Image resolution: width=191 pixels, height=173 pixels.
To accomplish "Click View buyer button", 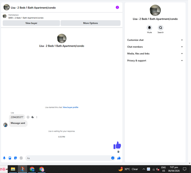I will tap(31, 23).
